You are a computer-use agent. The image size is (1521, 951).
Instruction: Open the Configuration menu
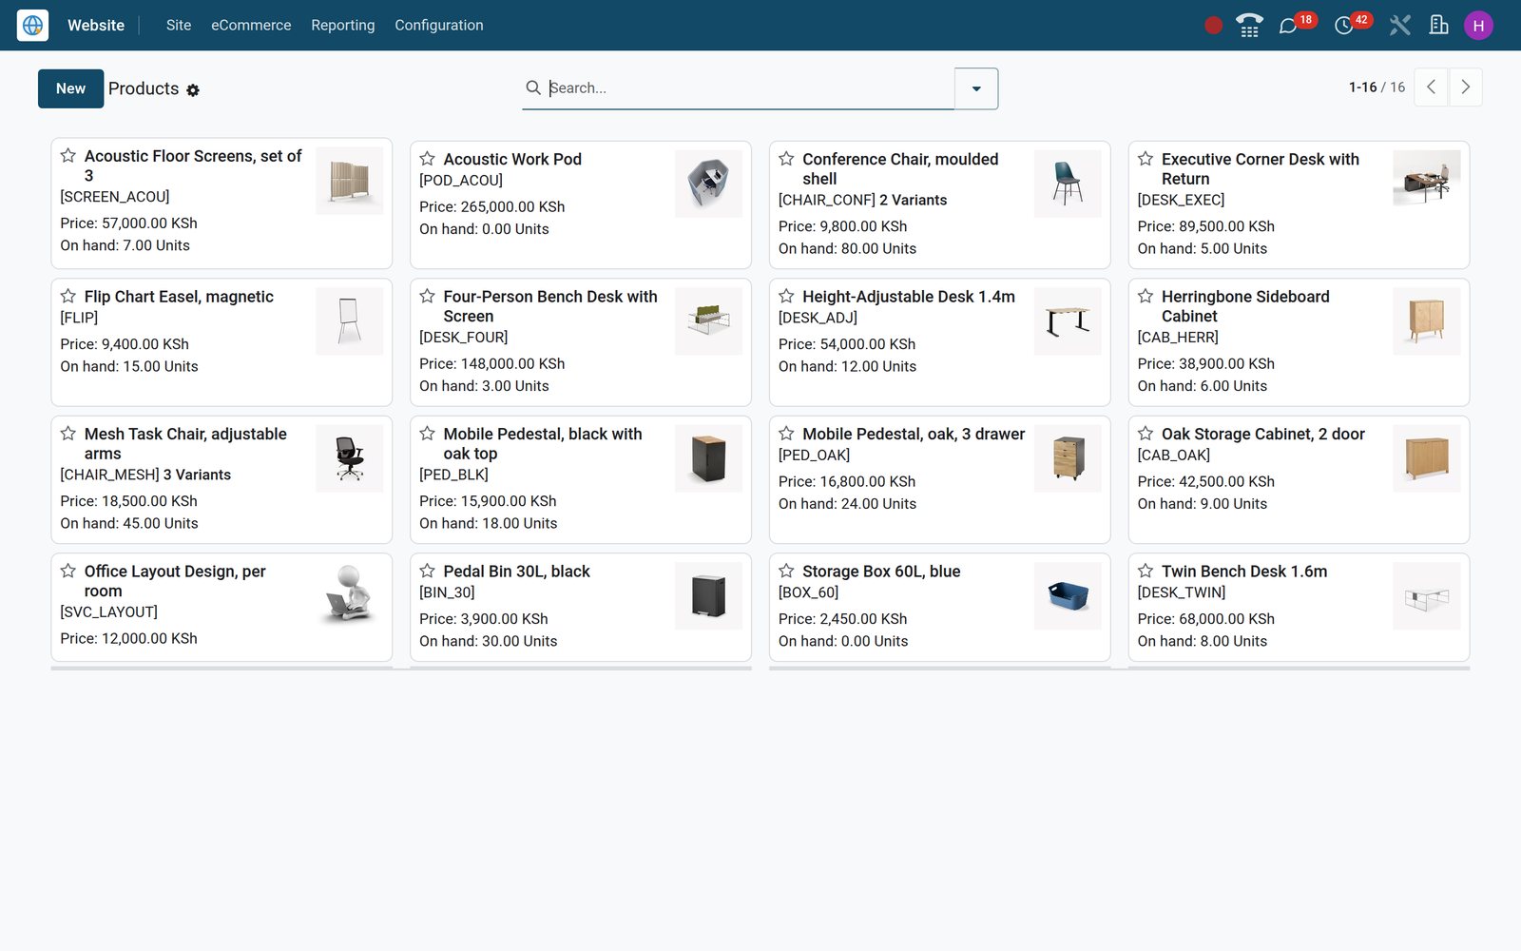pos(439,26)
